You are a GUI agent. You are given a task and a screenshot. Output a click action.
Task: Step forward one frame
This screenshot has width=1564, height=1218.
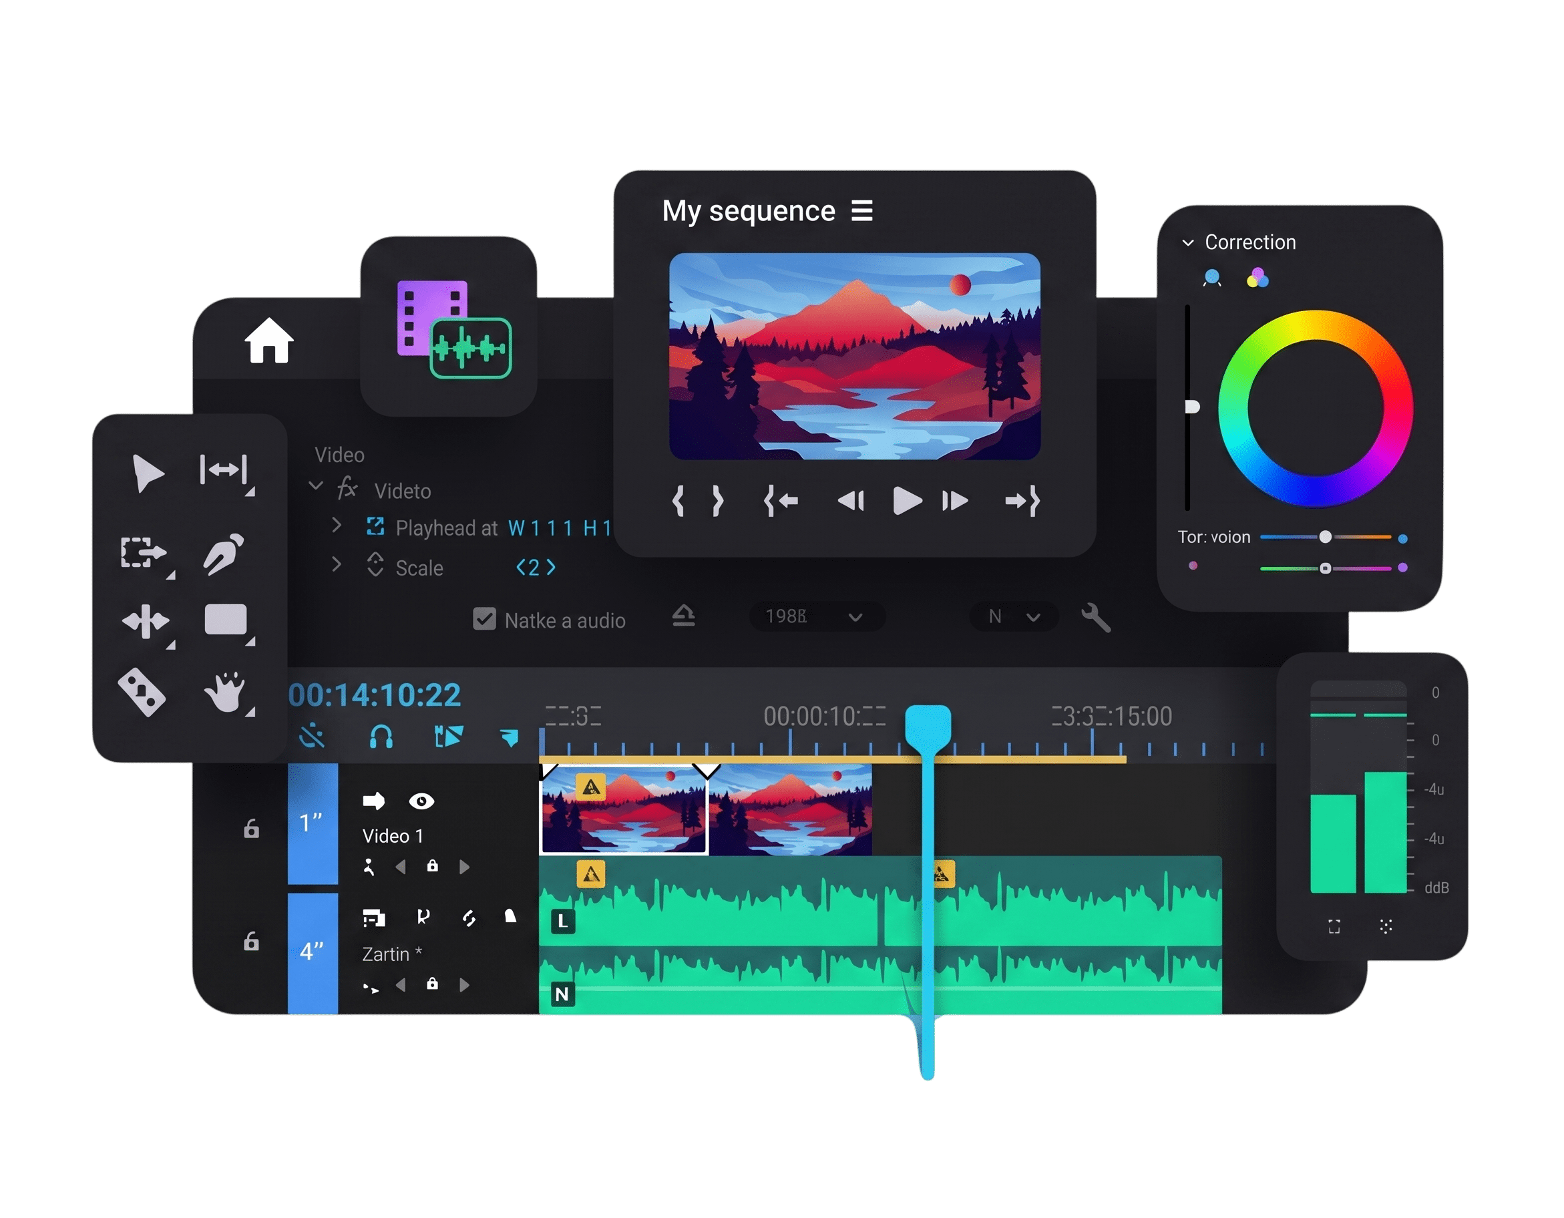(x=956, y=501)
